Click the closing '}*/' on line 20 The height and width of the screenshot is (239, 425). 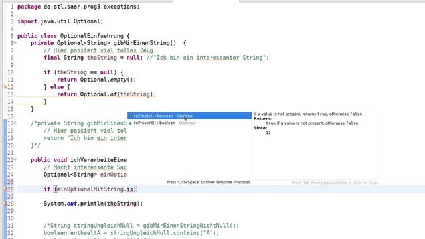click(35, 145)
